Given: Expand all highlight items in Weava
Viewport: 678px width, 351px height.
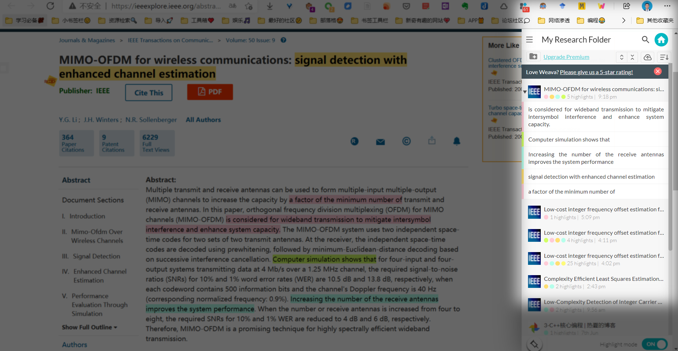Looking at the screenshot, I should 622,57.
